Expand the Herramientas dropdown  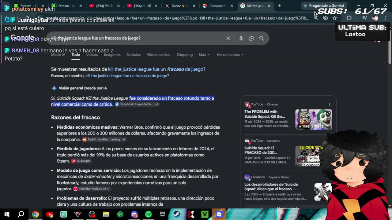point(230,55)
